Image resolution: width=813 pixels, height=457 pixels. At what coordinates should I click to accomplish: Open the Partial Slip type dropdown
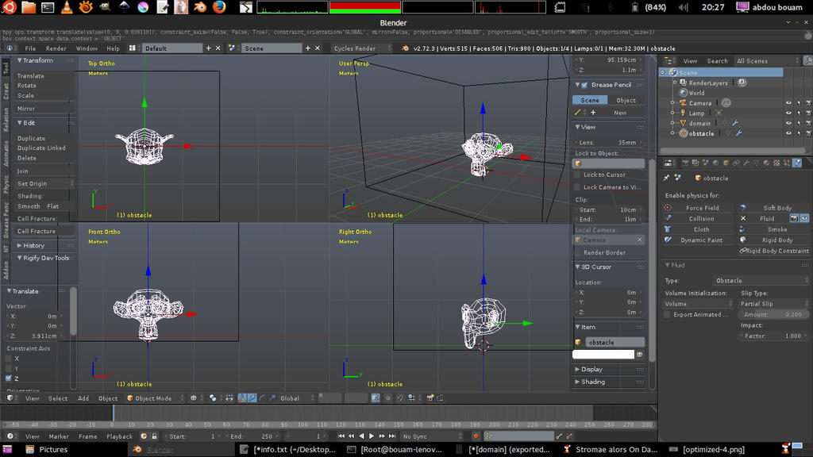click(773, 304)
